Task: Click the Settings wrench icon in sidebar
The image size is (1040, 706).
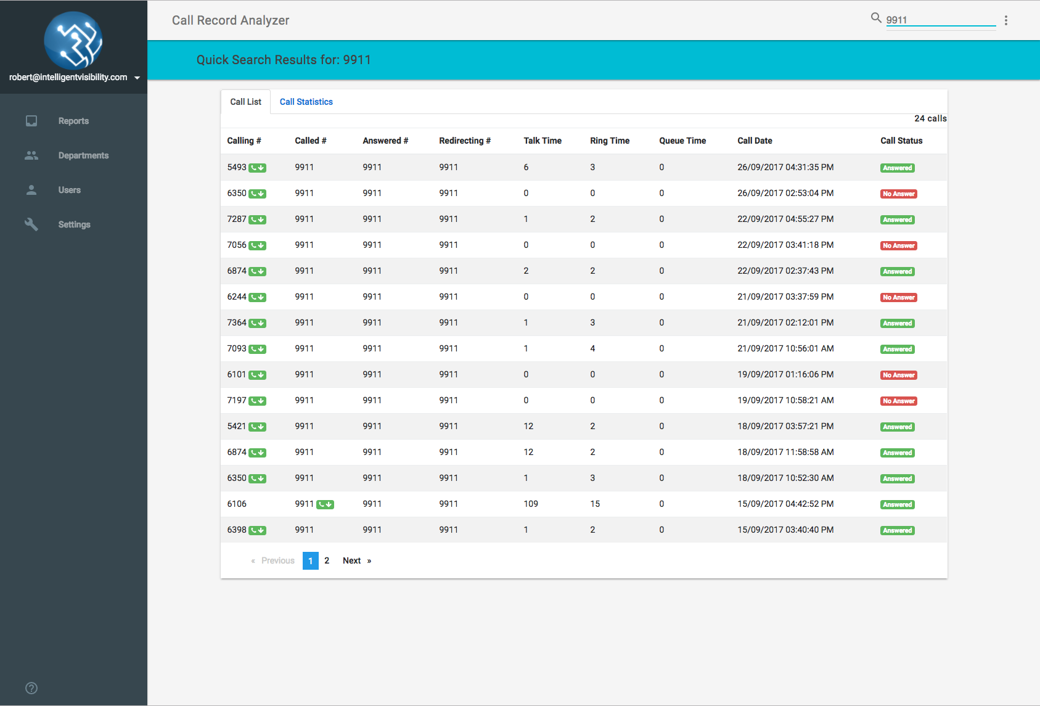Action: 31,224
